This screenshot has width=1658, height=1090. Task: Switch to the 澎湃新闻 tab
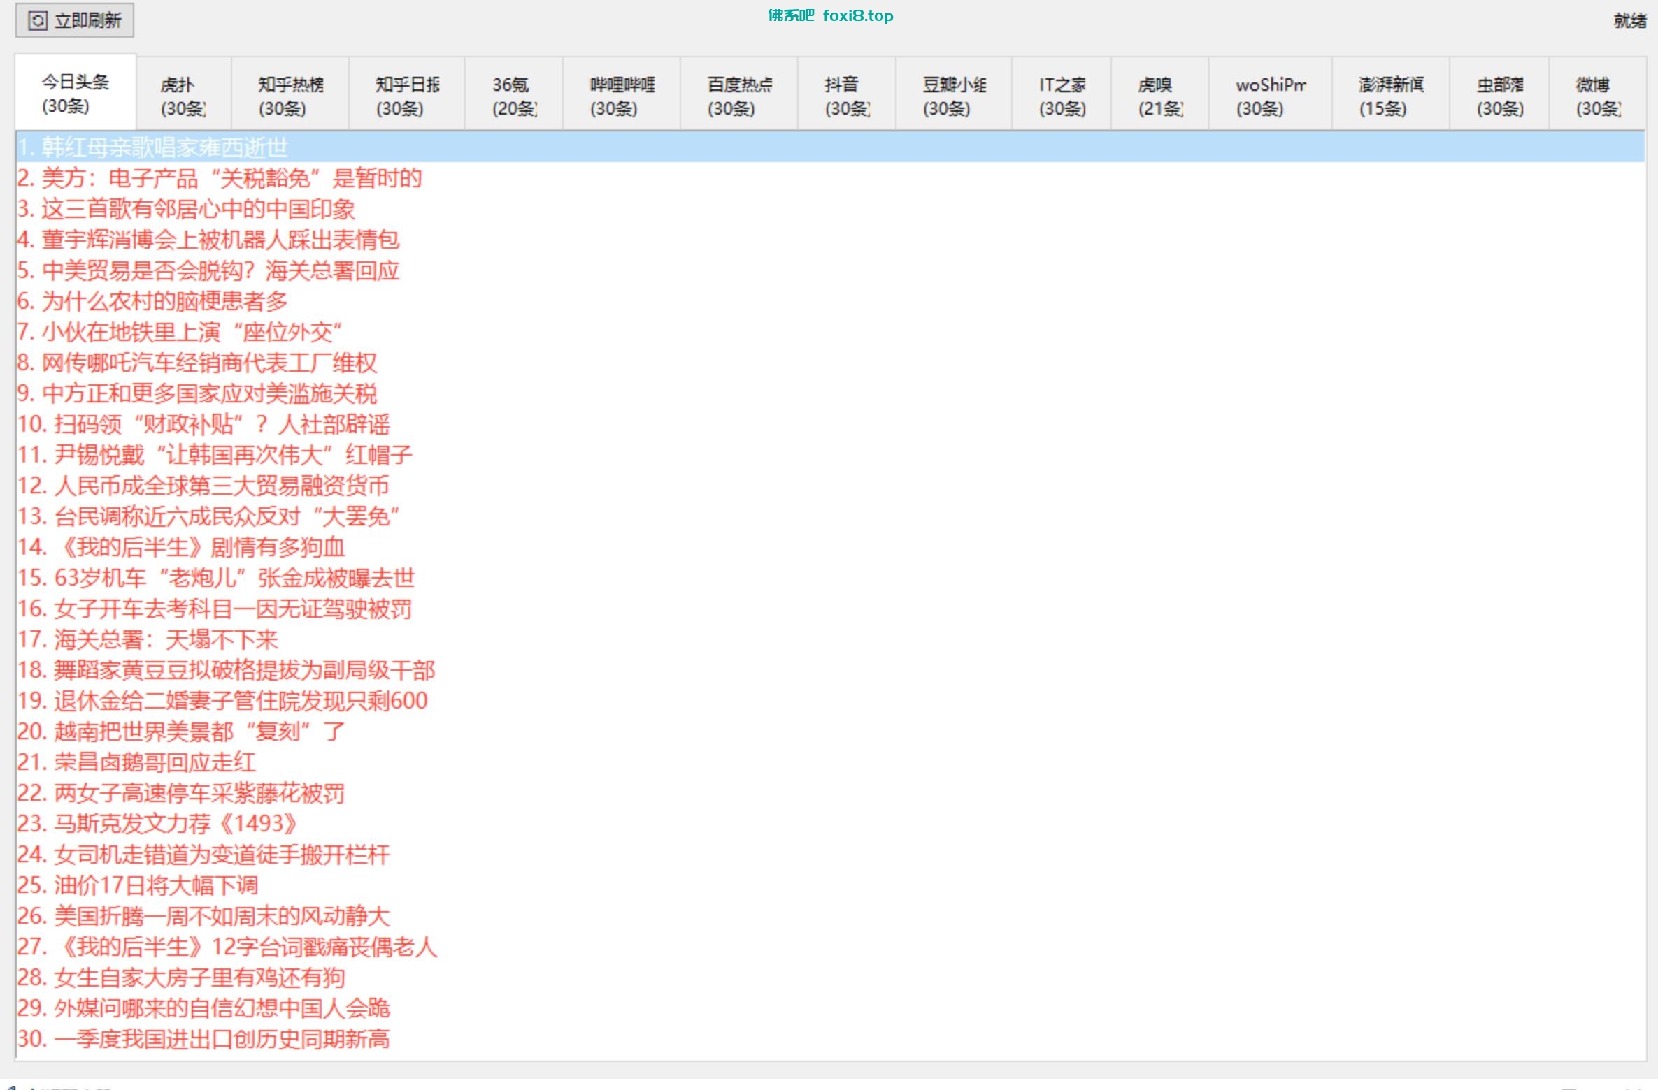pos(1390,96)
